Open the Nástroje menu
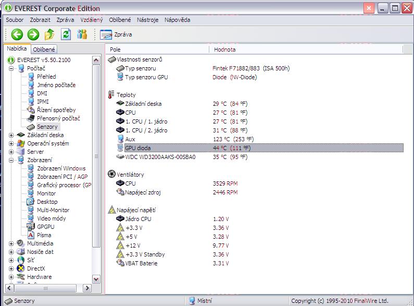 point(147,20)
